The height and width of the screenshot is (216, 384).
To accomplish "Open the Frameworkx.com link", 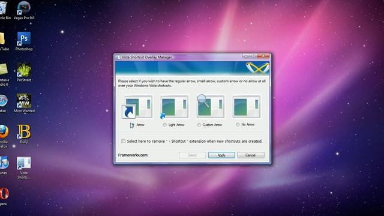I will tap(133, 155).
